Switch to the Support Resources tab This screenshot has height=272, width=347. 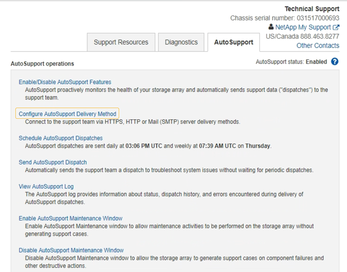coord(120,42)
